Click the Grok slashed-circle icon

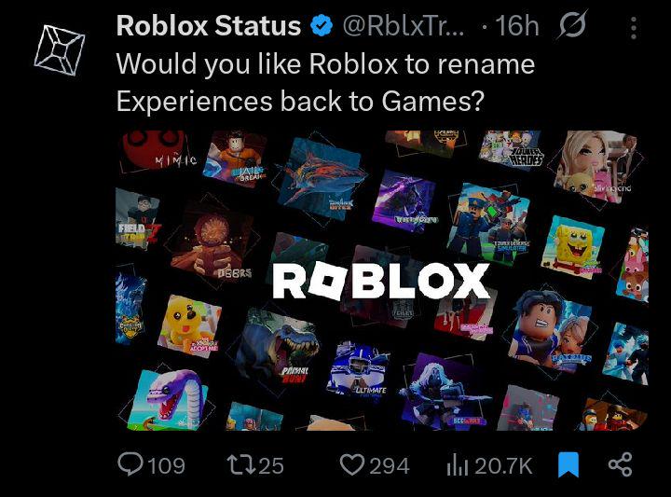coord(572,26)
